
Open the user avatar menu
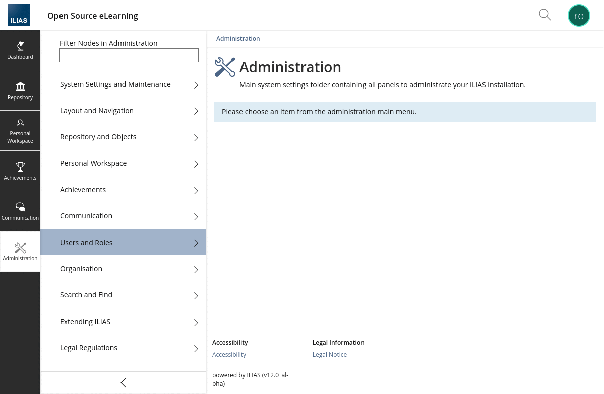(579, 15)
